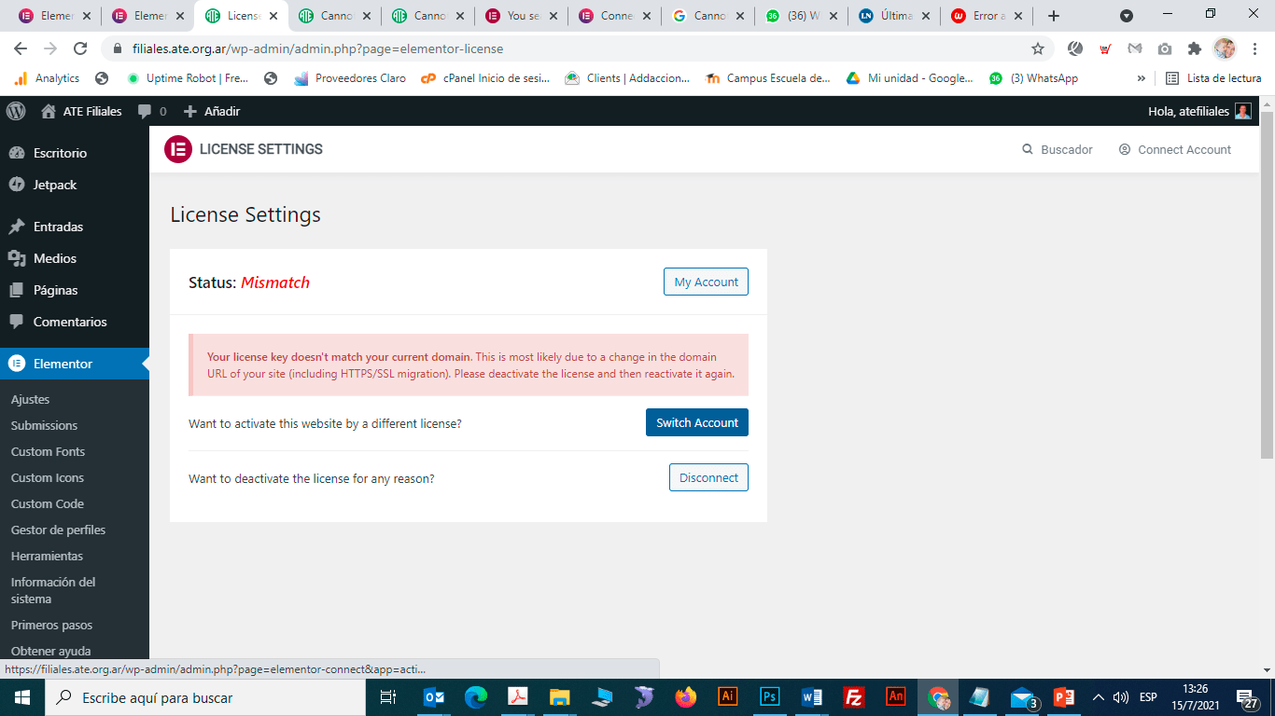1275x716 pixels.
Task: Switch to the (36) WhatsApp tab
Action: [801, 16]
